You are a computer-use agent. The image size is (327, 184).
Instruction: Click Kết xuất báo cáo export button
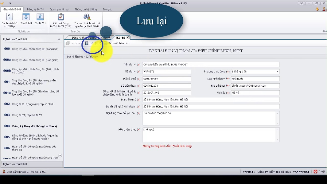(x=117, y=43)
